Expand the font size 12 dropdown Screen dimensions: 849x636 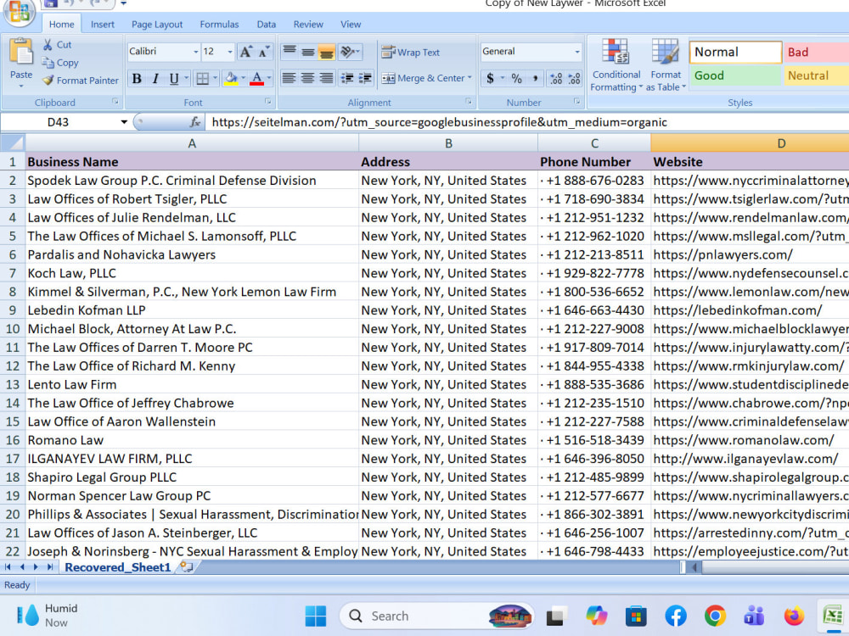tap(229, 52)
